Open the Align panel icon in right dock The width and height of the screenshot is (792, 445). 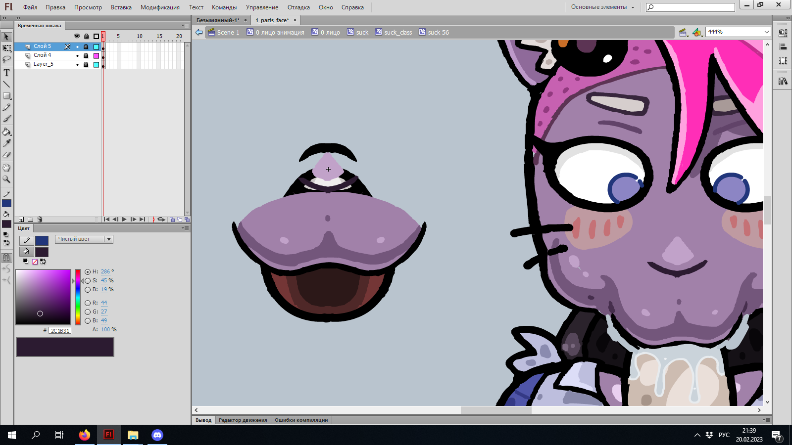point(783,47)
